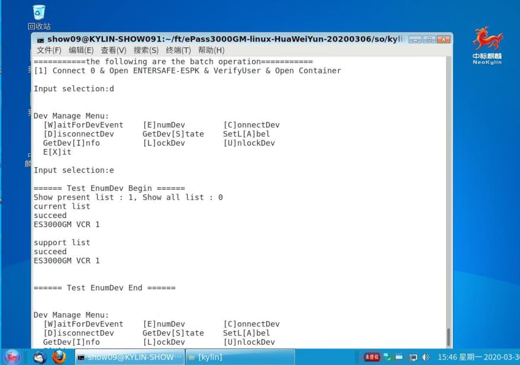Click 'GetDev[I]nfo' in the first menu
Image resolution: width=520 pixels, height=365 pixels.
pyautogui.click(x=72, y=143)
